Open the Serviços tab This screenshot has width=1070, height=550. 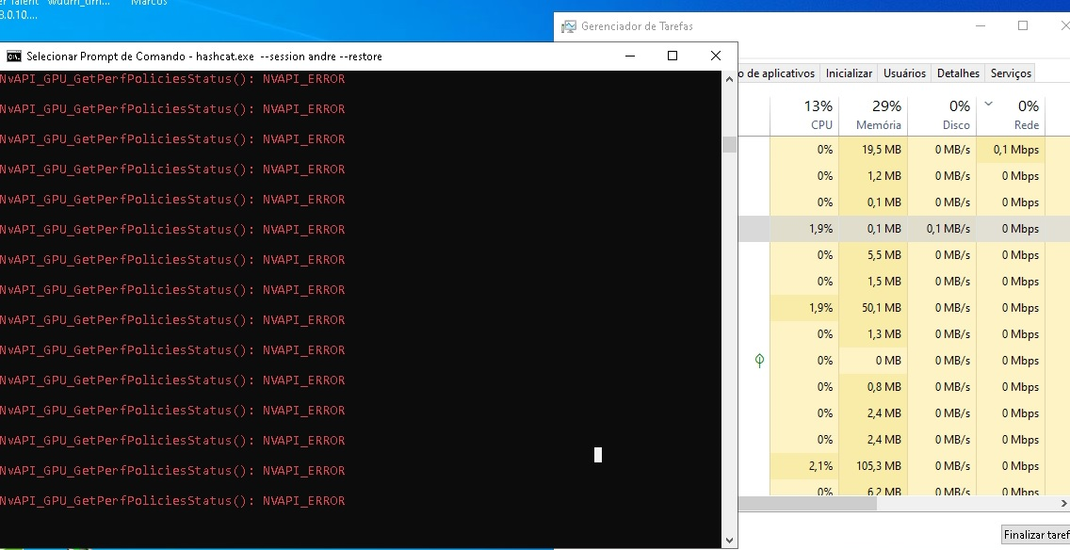1009,73
